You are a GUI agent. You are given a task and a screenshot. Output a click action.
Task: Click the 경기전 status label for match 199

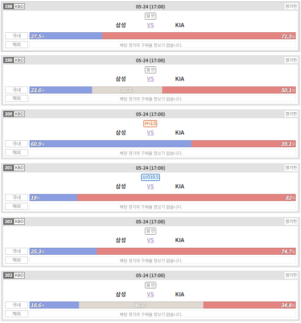(x=291, y=60)
